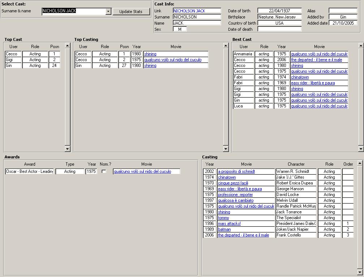Open chinatown link in Best Cast list
Viewport: 364px width, 277px height.
point(300,77)
